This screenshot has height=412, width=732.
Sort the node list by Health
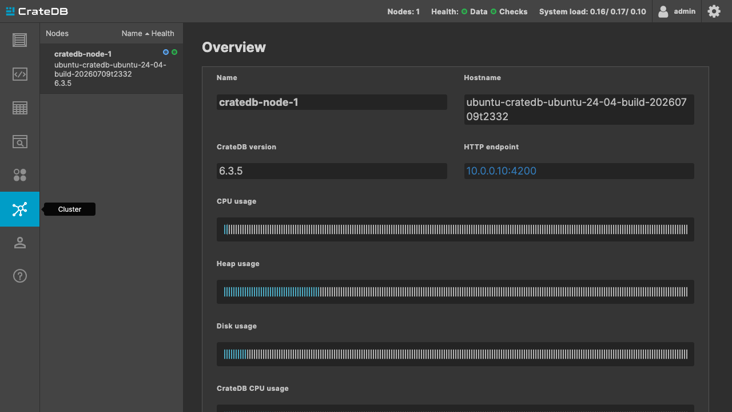(163, 33)
